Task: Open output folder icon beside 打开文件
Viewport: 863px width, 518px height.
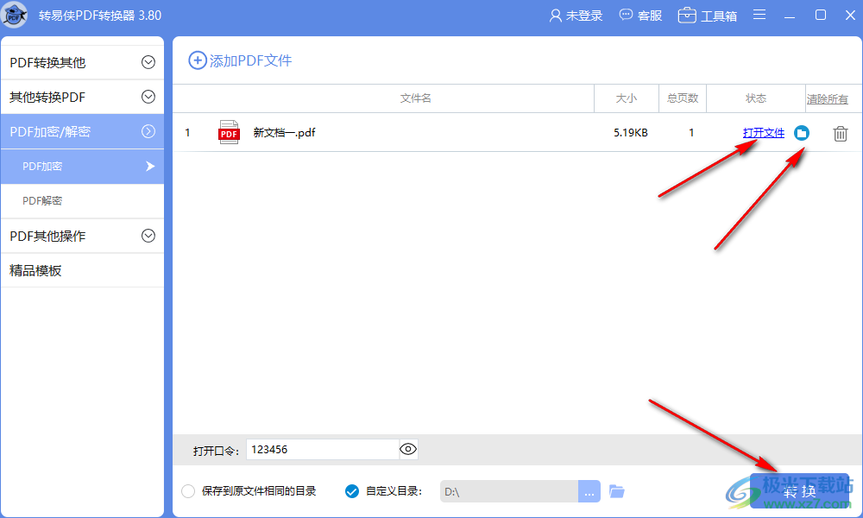Action: [x=802, y=133]
